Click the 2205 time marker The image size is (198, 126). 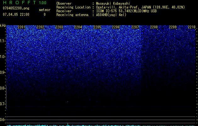click(97, 27)
